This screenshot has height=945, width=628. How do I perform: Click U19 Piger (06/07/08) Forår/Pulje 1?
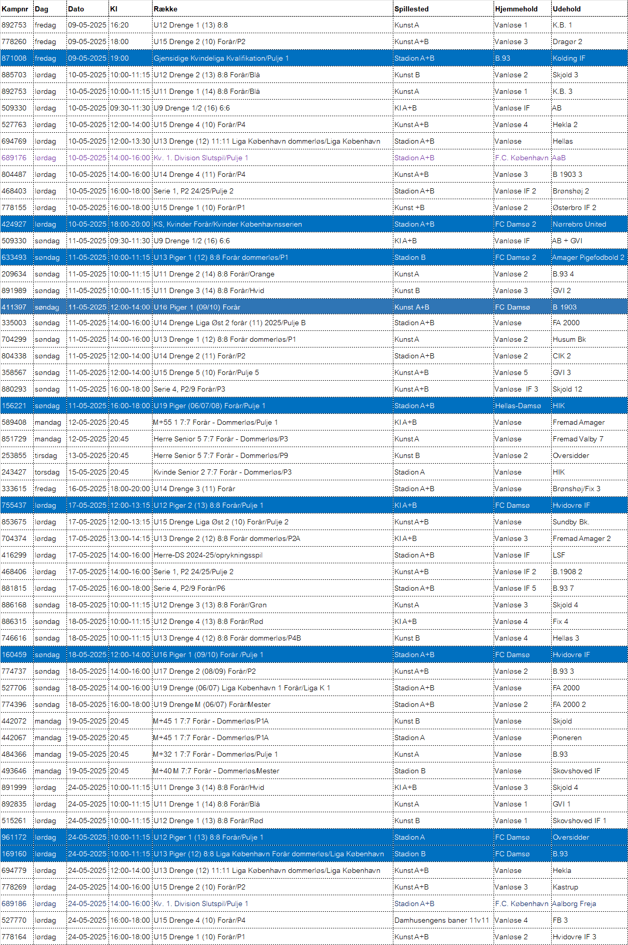[209, 406]
